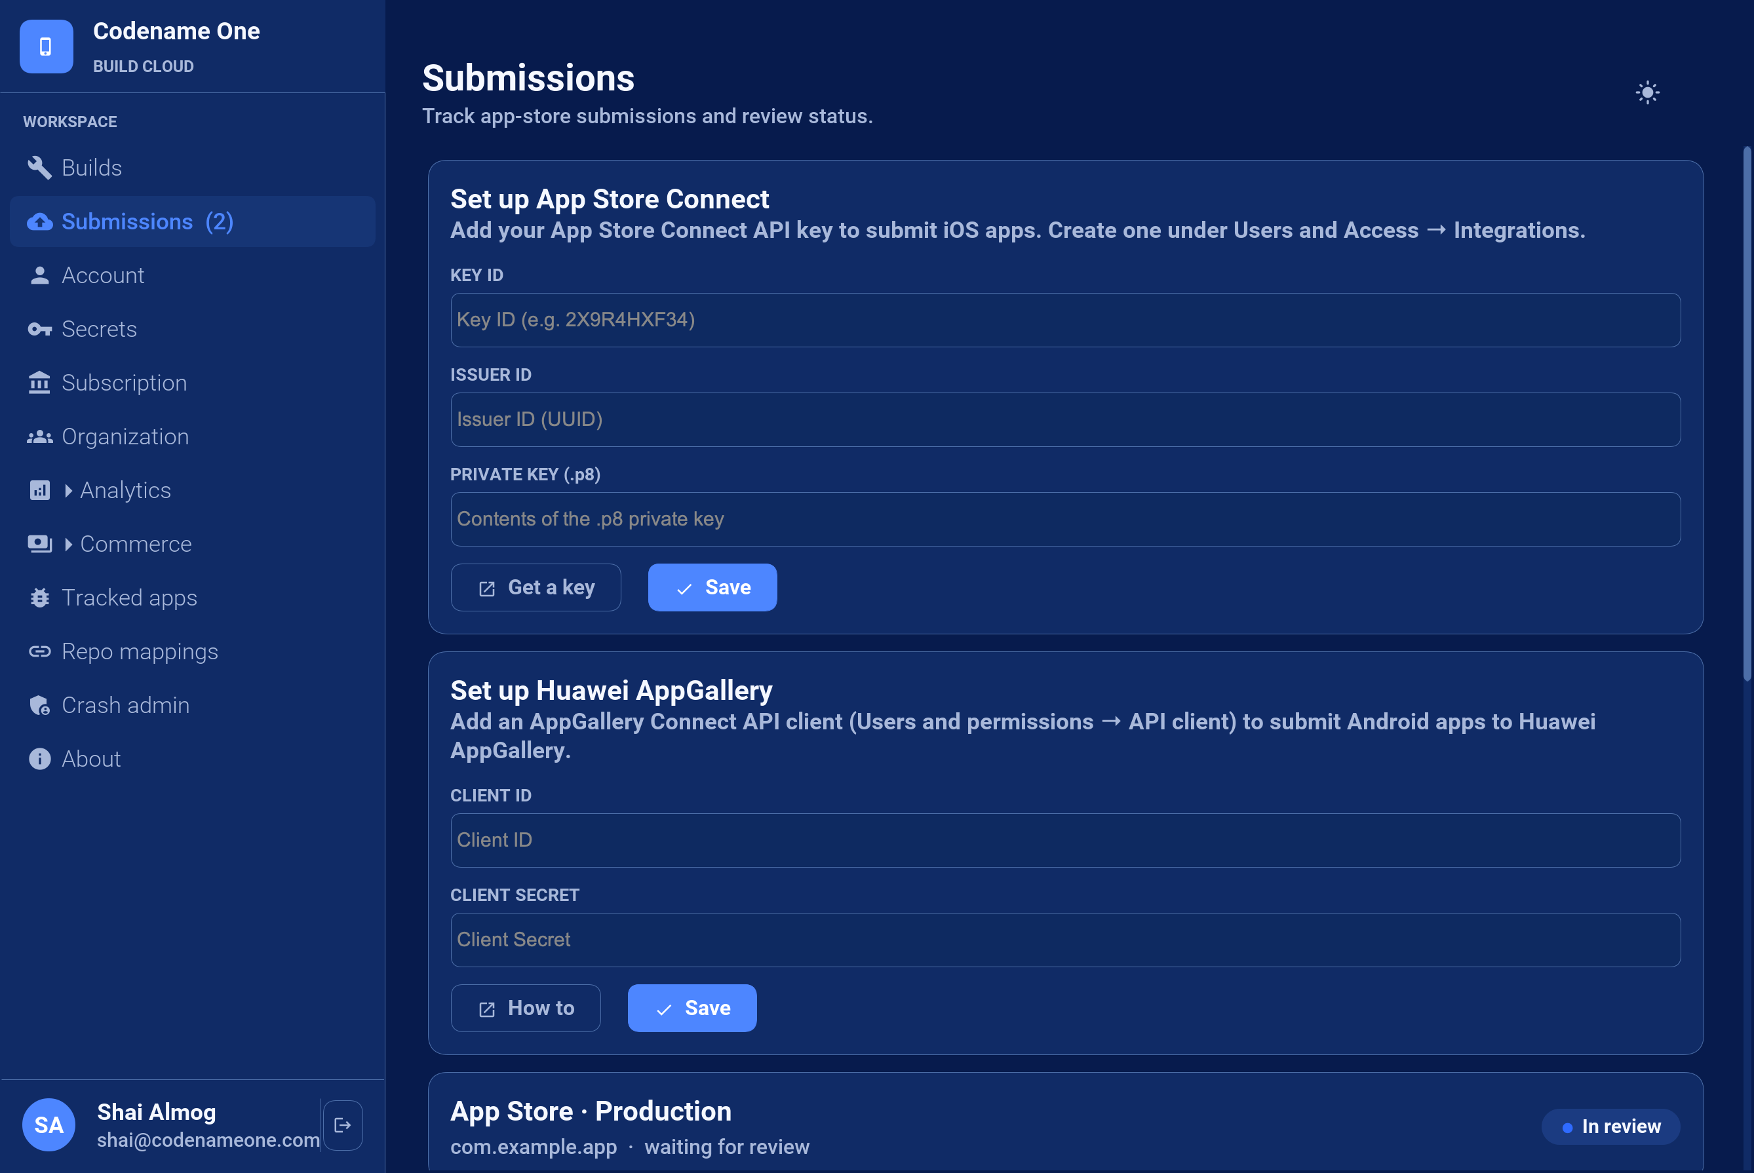This screenshot has height=1173, width=1754.
Task: Expand the Analytics menu arrow
Action: [68, 491]
